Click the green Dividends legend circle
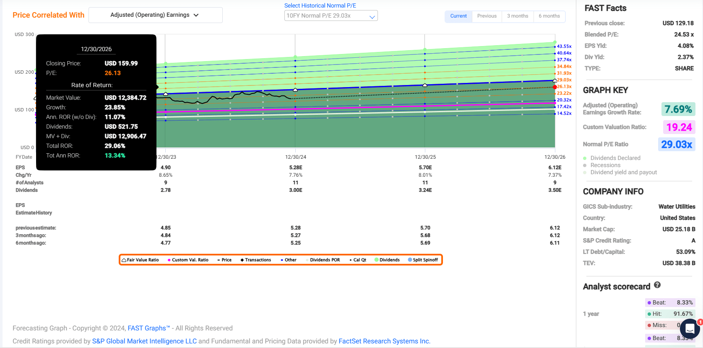This screenshot has width=703, height=348. [x=377, y=260]
